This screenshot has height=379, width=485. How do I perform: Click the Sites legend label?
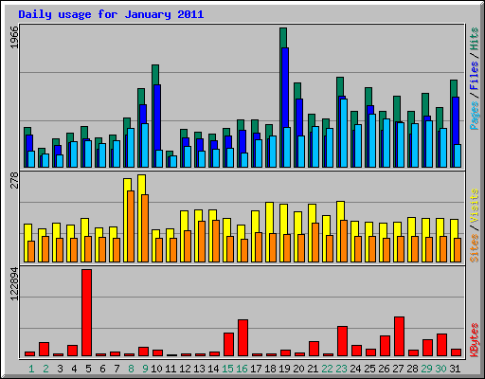coord(474,248)
